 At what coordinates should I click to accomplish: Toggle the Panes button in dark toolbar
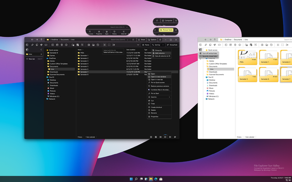[146, 45]
